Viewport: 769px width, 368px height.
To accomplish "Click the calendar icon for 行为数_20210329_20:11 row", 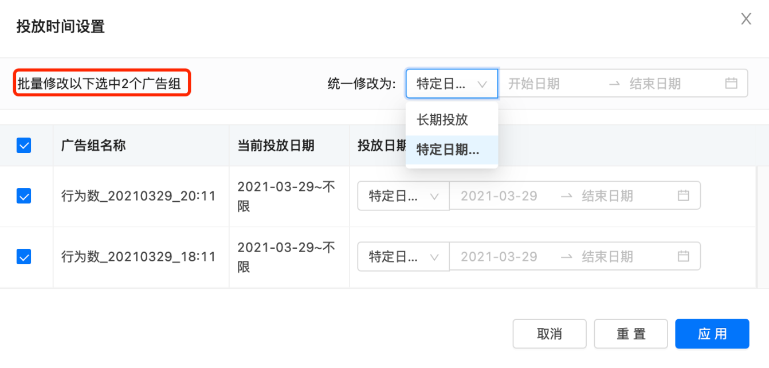I will (683, 195).
